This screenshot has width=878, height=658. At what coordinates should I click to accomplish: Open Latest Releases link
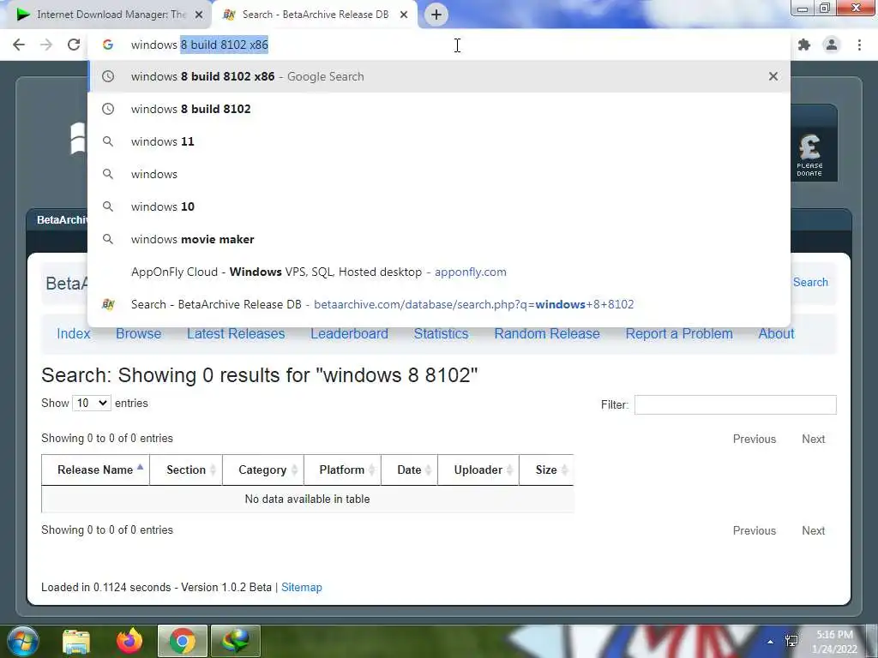tap(236, 333)
